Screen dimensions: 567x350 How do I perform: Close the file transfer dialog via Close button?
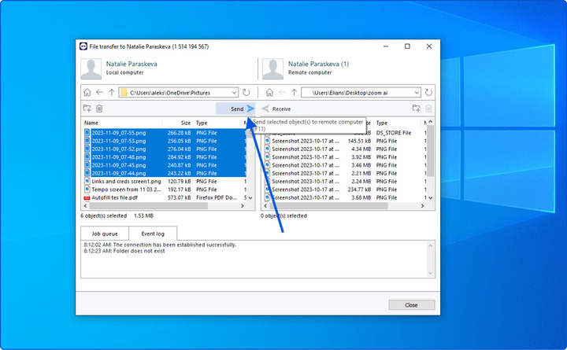point(412,305)
